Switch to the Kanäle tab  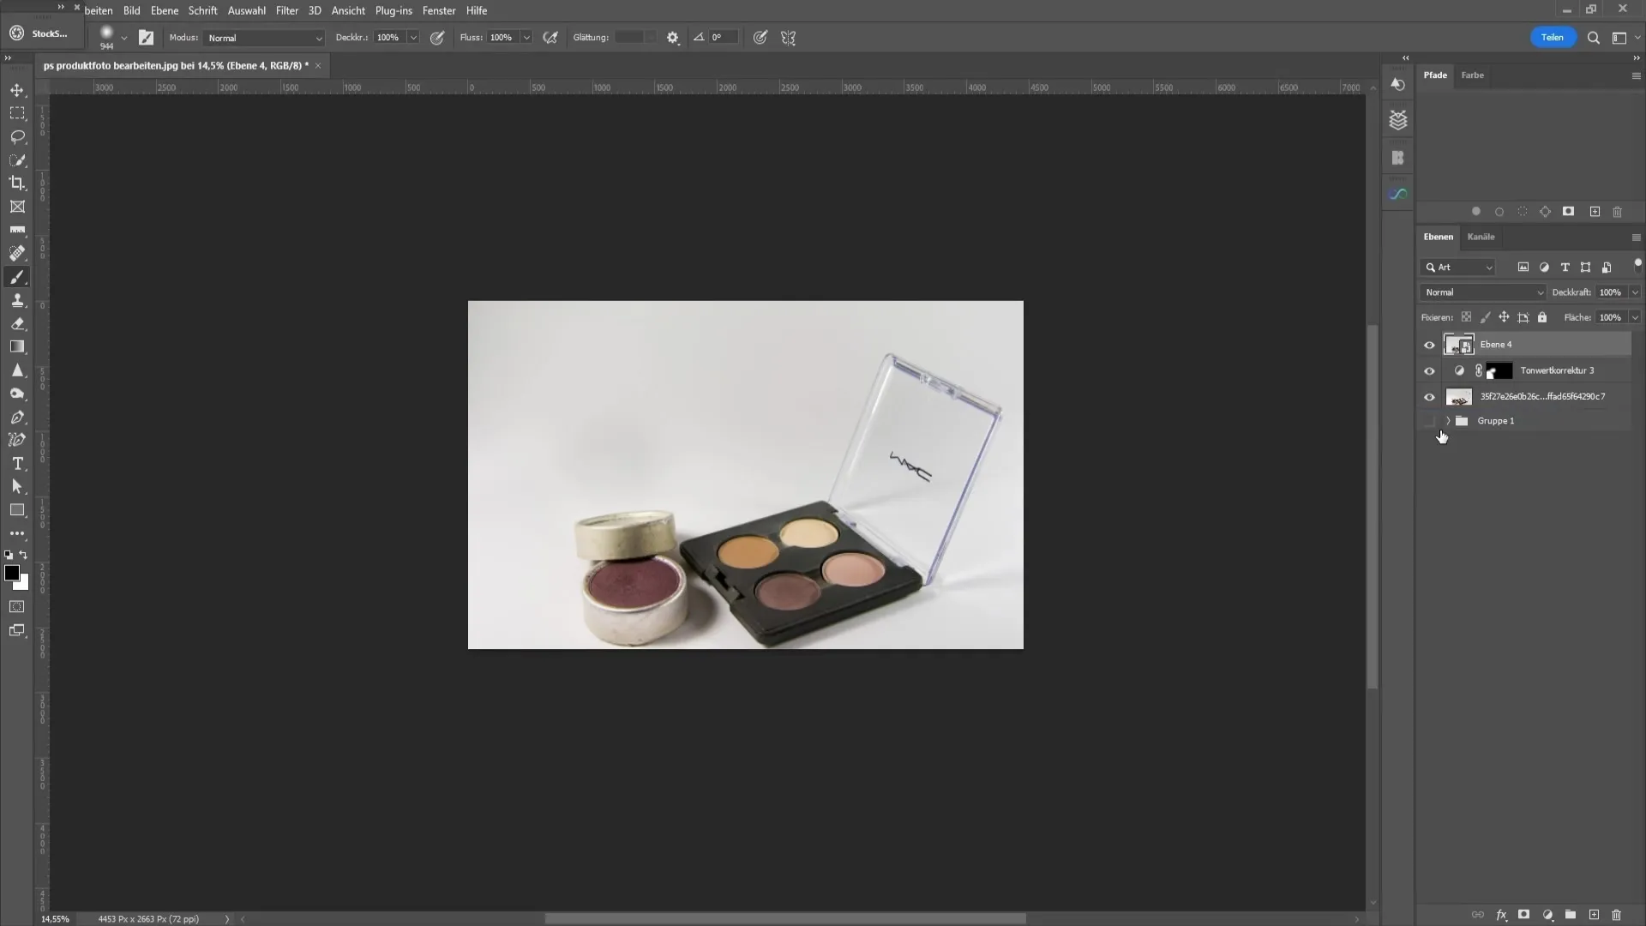point(1481,237)
